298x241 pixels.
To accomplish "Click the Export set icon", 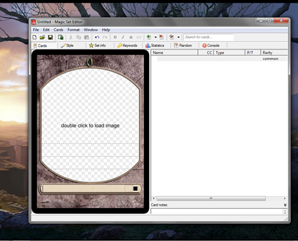I will point(61,37).
